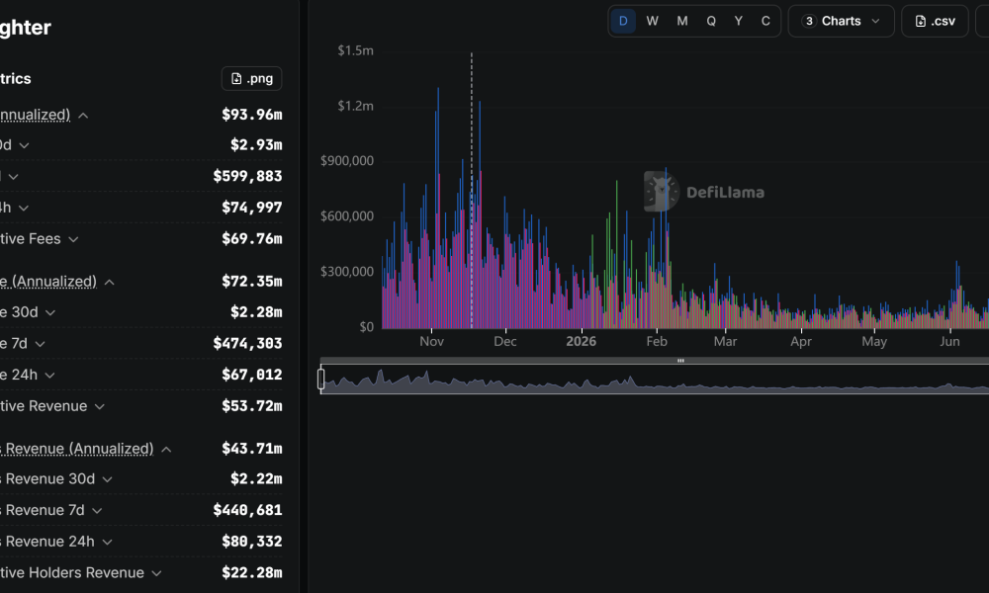Expand the row showing $599,883
The image size is (989, 593).
(x=13, y=177)
